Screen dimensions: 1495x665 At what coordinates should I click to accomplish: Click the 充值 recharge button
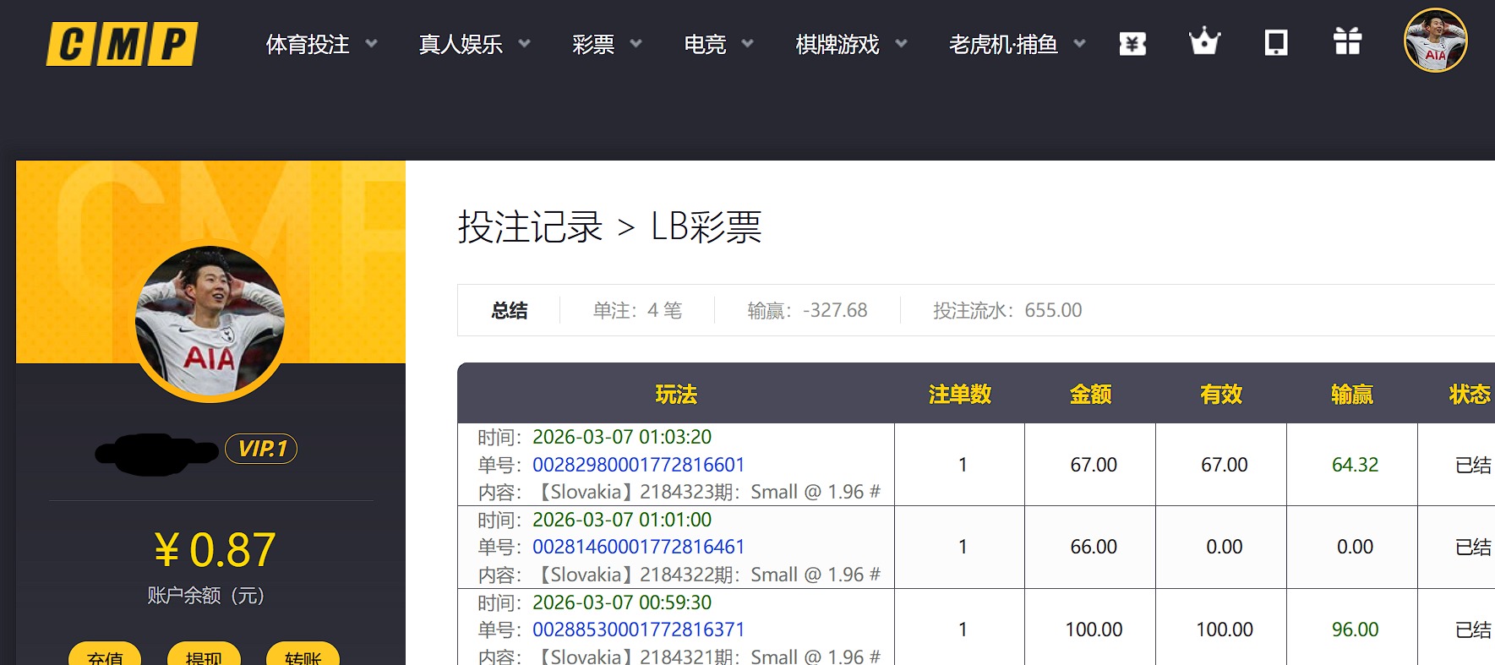click(x=105, y=655)
